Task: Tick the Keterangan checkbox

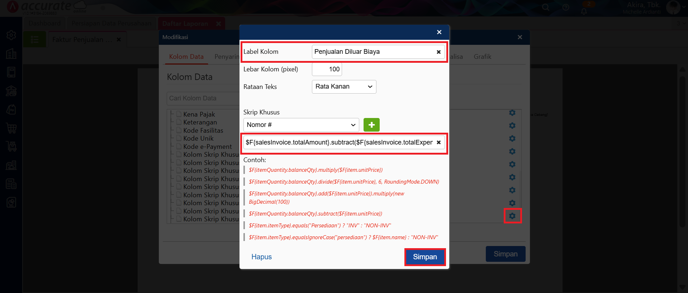Action: [179, 122]
